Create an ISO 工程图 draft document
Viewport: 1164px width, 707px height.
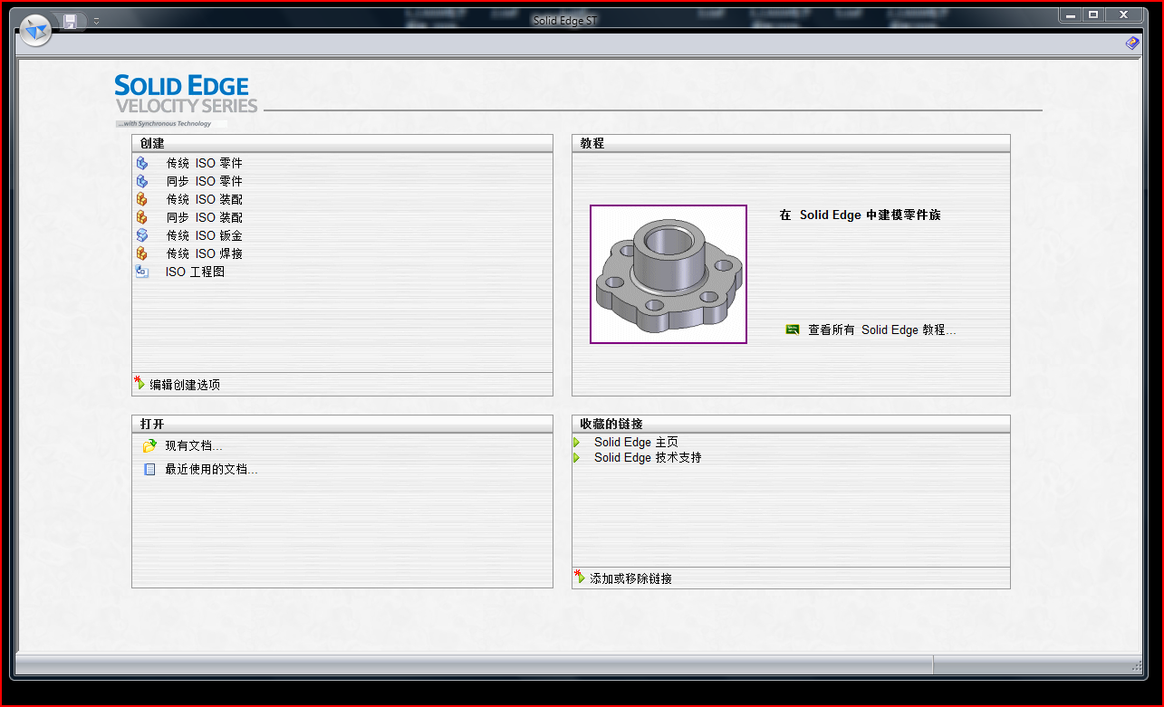pyautogui.click(x=195, y=272)
